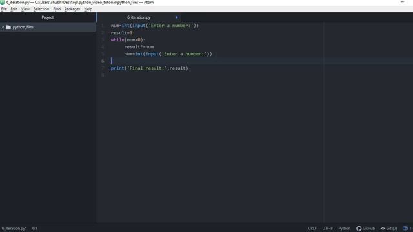Click the Atom logo in title bar
This screenshot has height=232, width=413.
[x=3, y=3]
